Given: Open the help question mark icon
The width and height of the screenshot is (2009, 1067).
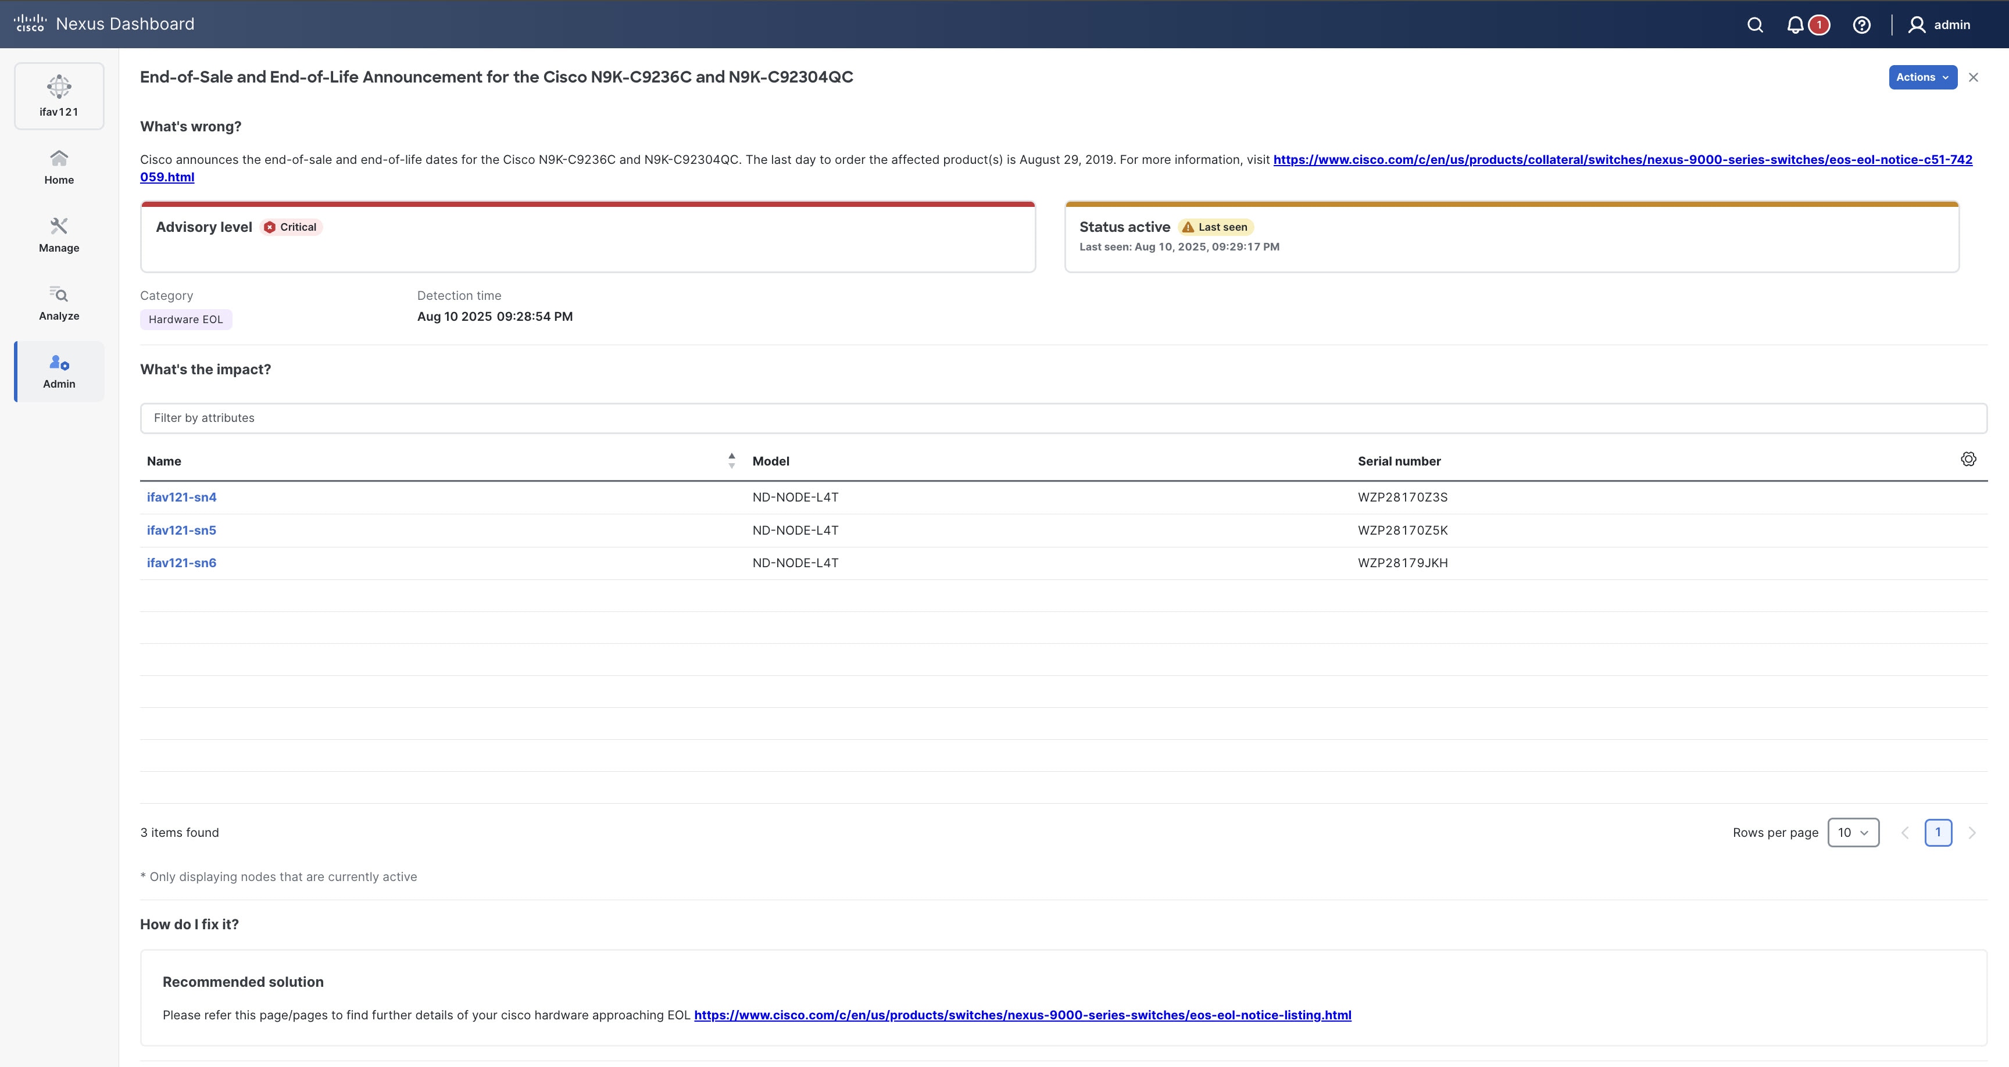Looking at the screenshot, I should tap(1861, 25).
